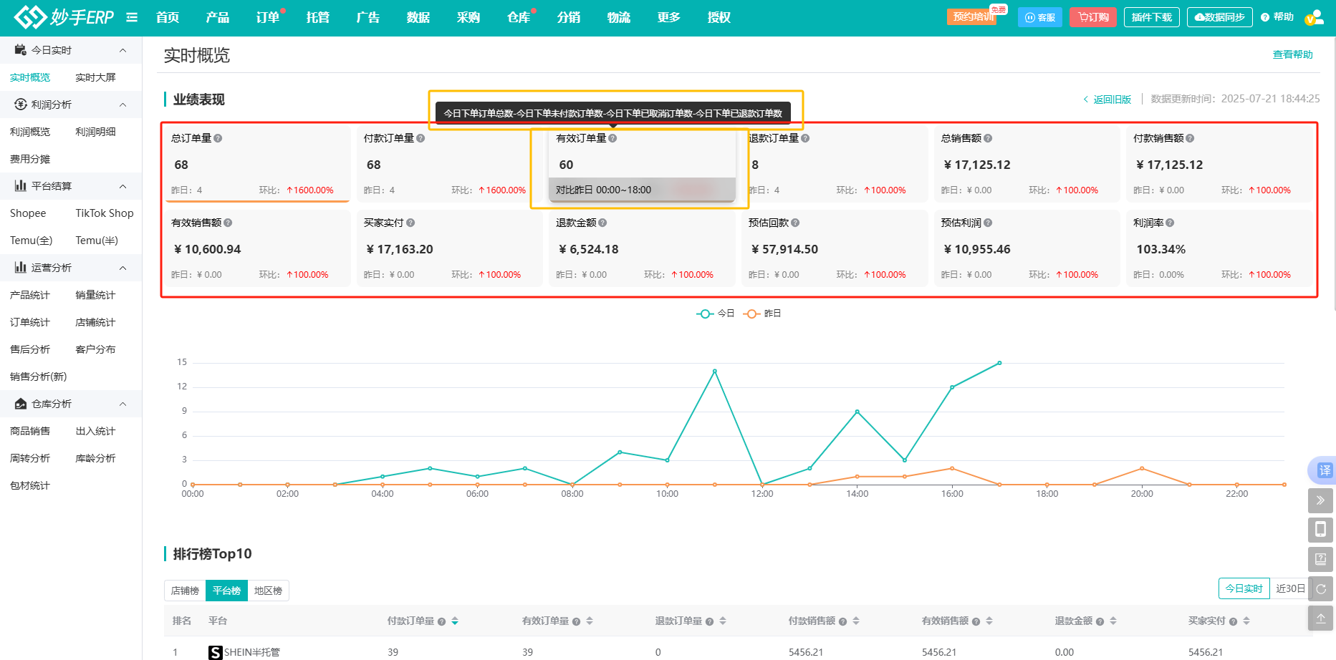1336x660 pixels.
Task: Click the 返回旧版 link
Action: point(1107,100)
